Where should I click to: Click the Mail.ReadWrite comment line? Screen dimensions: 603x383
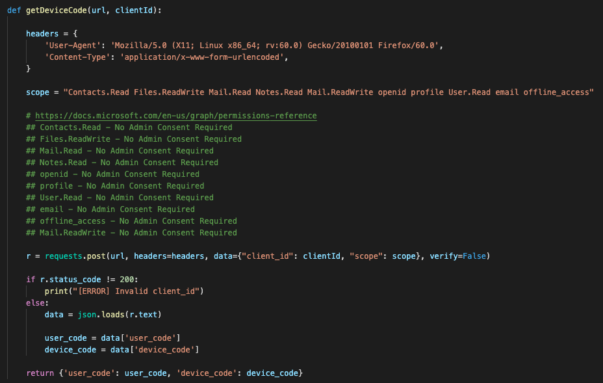[x=131, y=233]
